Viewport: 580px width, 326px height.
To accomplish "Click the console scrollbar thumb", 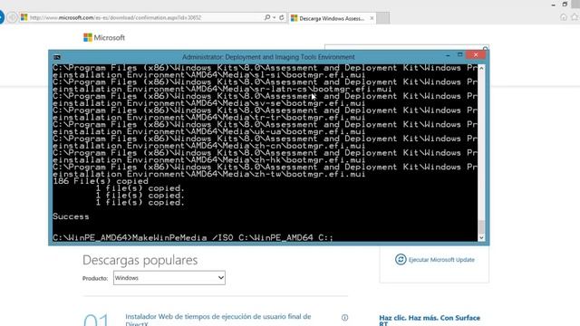I will pyautogui.click(x=481, y=226).
